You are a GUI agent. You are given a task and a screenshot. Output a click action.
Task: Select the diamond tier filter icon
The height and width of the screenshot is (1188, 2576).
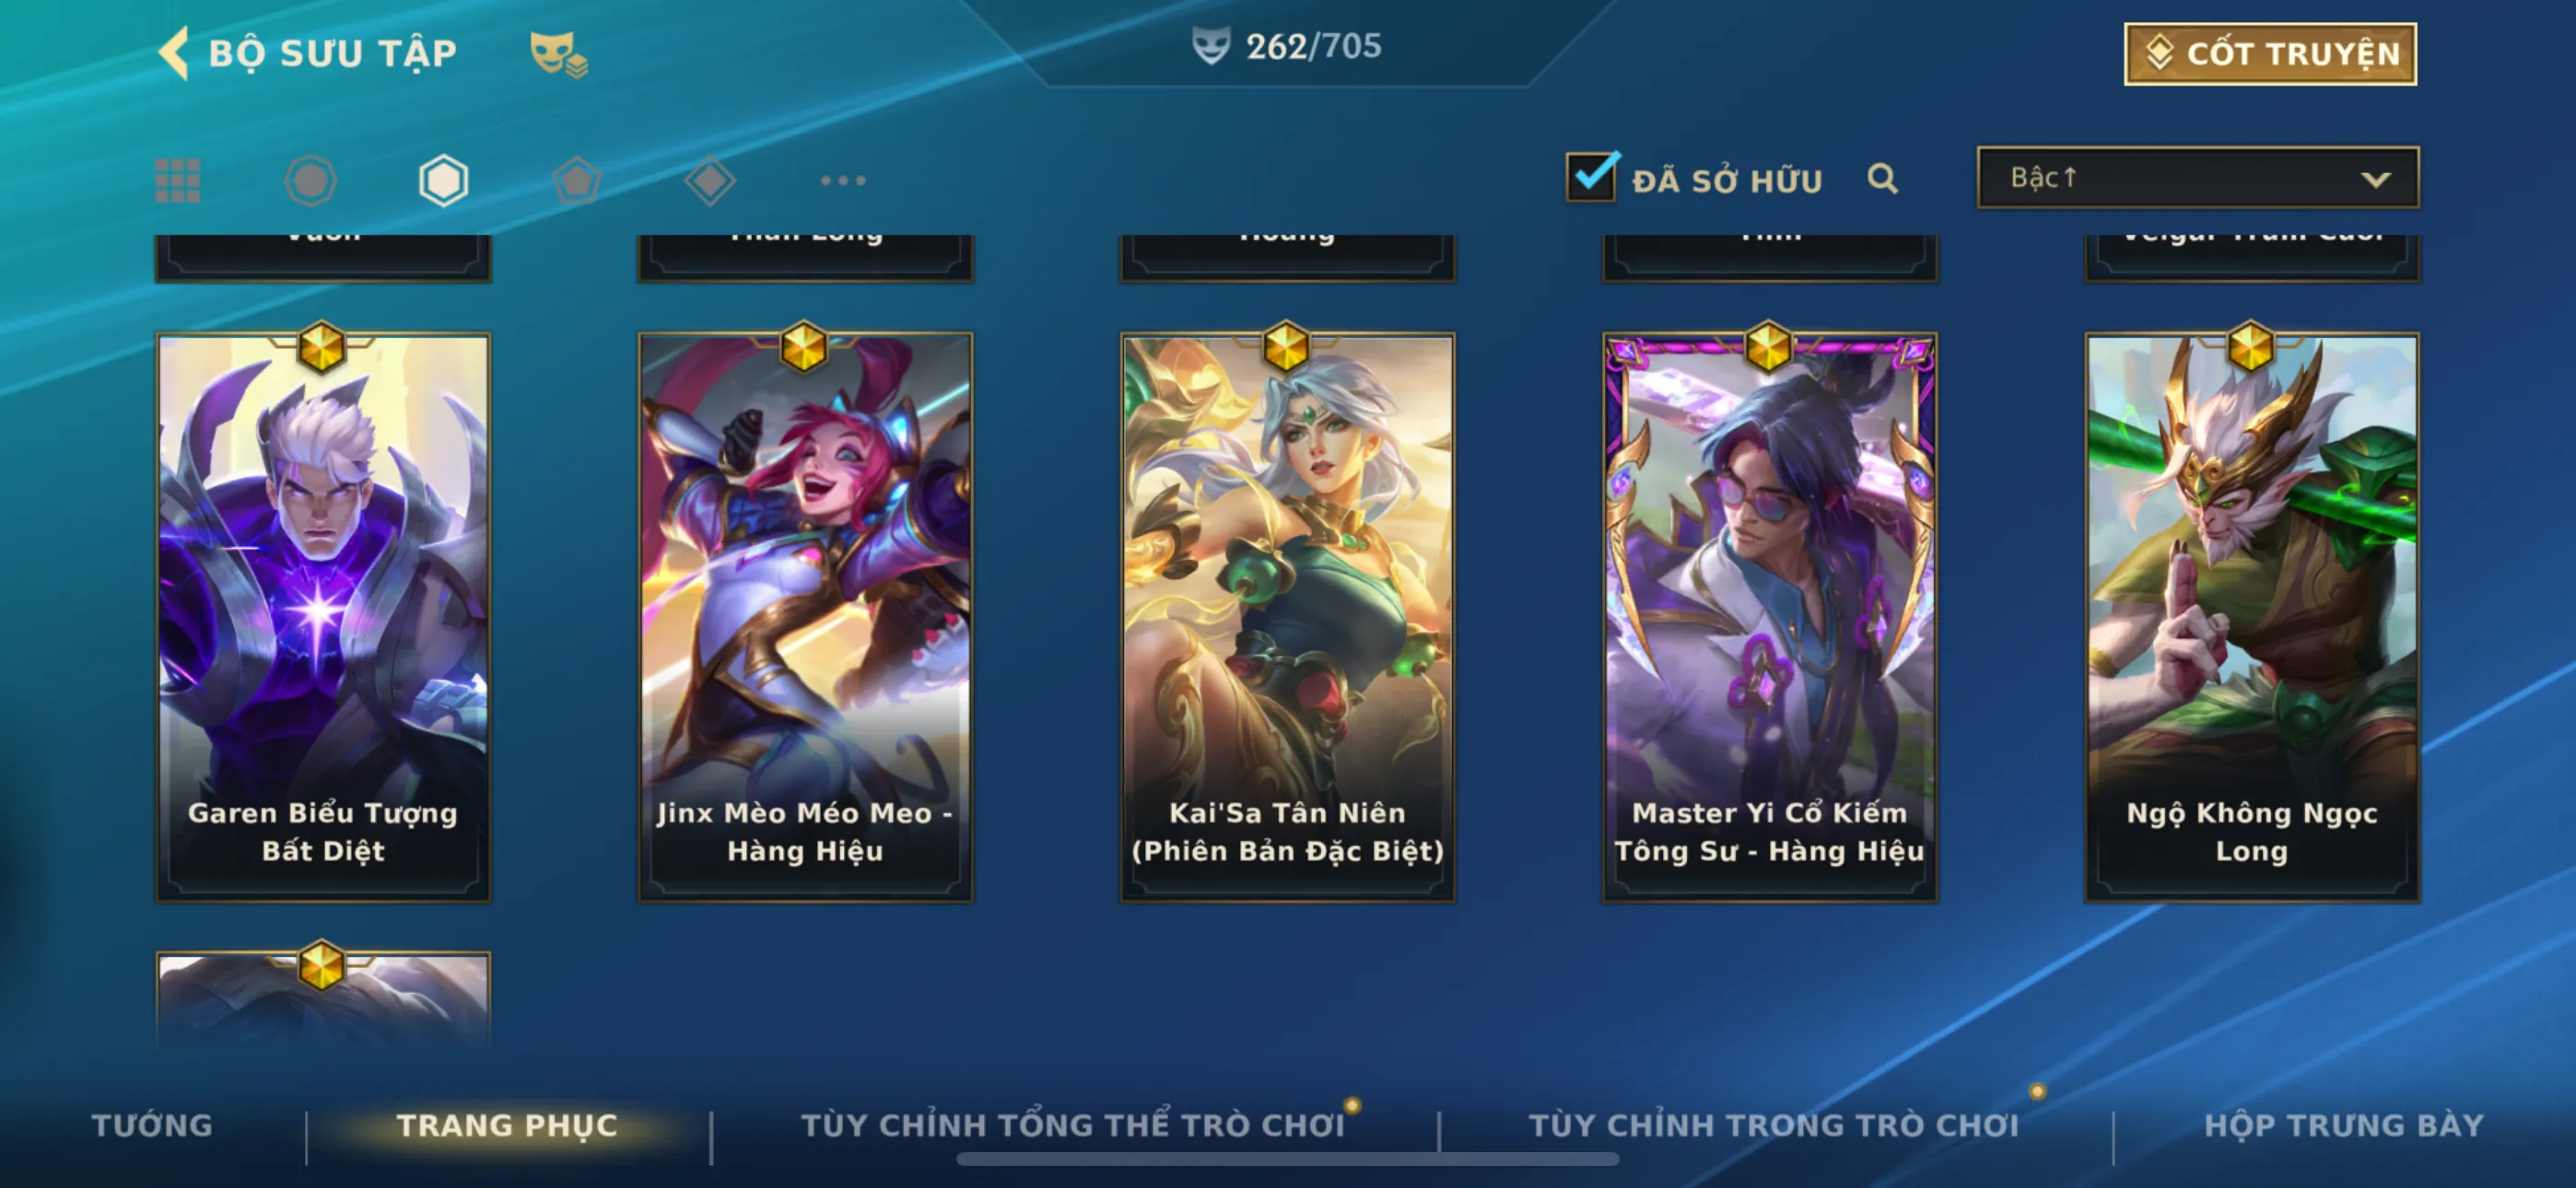coord(710,181)
